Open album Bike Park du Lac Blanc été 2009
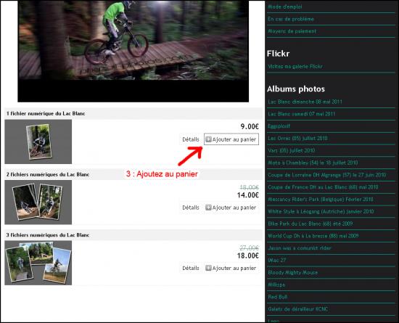 [x=310, y=224]
